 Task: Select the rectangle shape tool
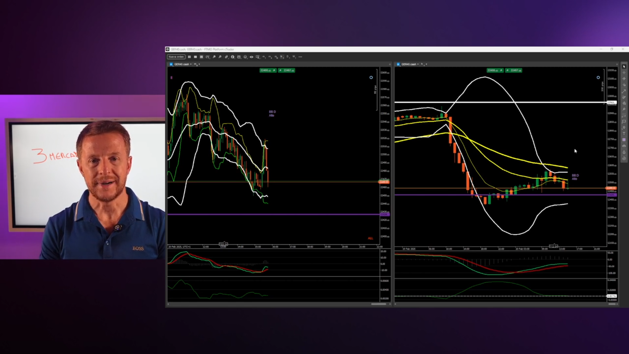click(624, 121)
